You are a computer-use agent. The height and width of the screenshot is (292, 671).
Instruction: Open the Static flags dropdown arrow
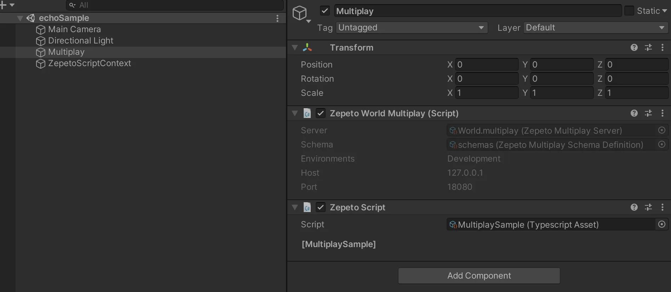pyautogui.click(x=665, y=11)
